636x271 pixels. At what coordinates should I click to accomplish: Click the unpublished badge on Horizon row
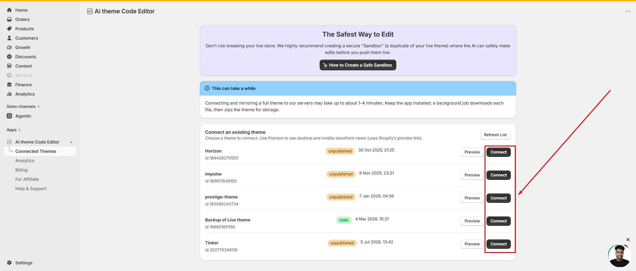(x=340, y=151)
